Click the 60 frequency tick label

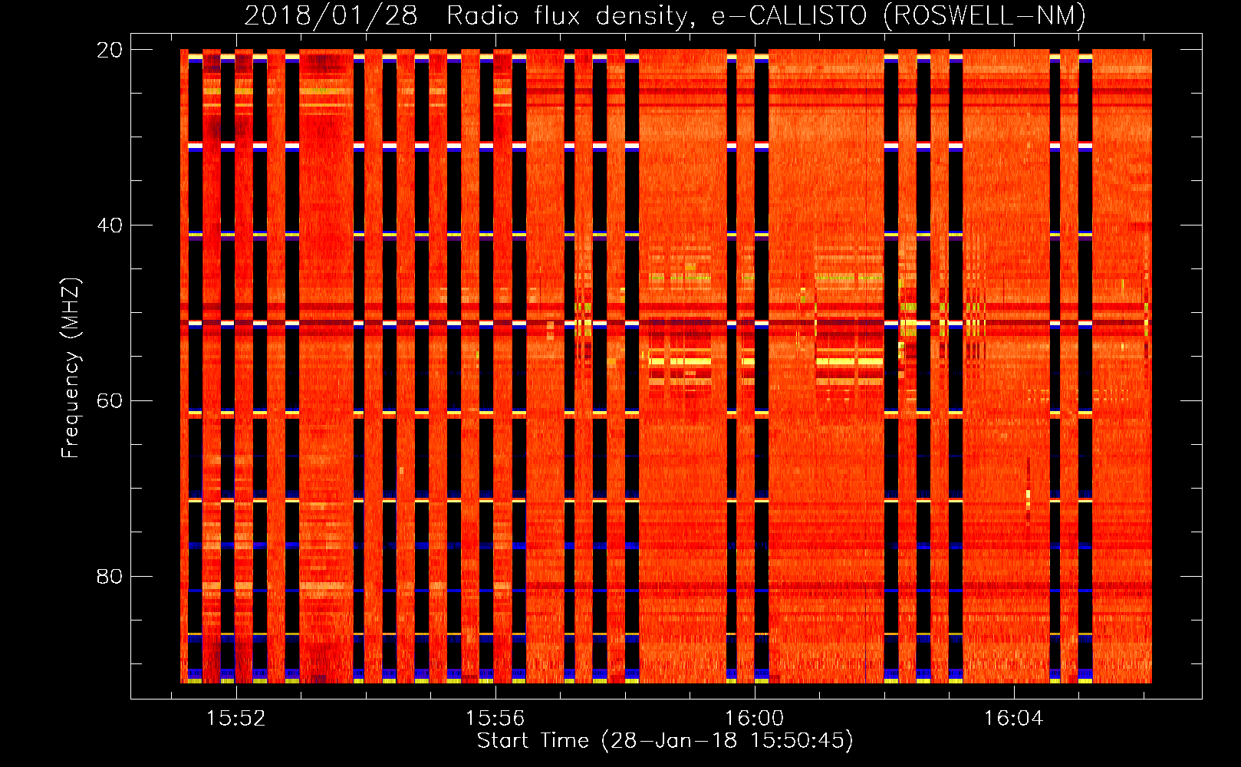110,400
